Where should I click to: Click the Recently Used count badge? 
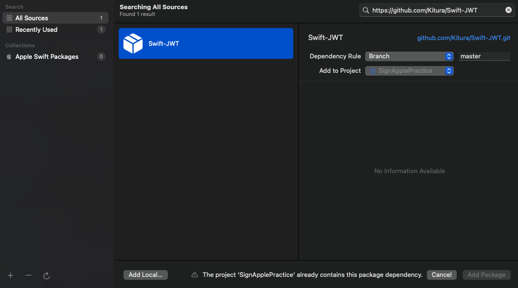coord(101,30)
